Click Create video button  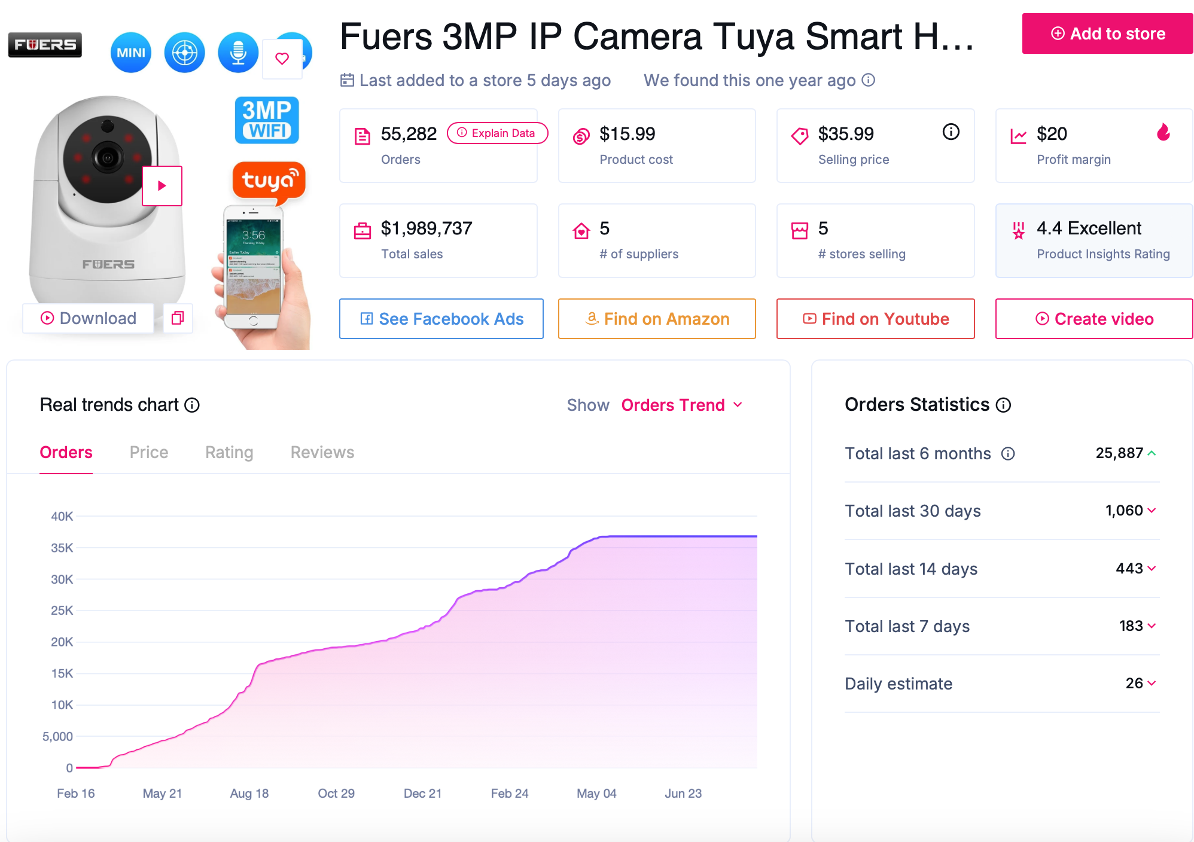click(1094, 319)
